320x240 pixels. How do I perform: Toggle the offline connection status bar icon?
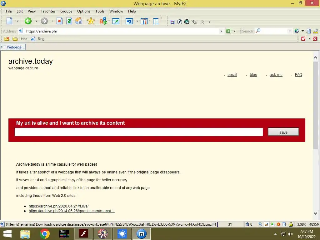click(x=260, y=224)
